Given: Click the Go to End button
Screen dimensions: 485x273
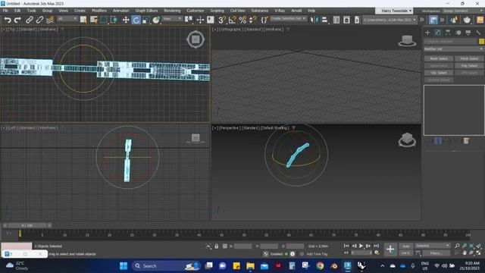Looking at the screenshot, I should [376, 246].
